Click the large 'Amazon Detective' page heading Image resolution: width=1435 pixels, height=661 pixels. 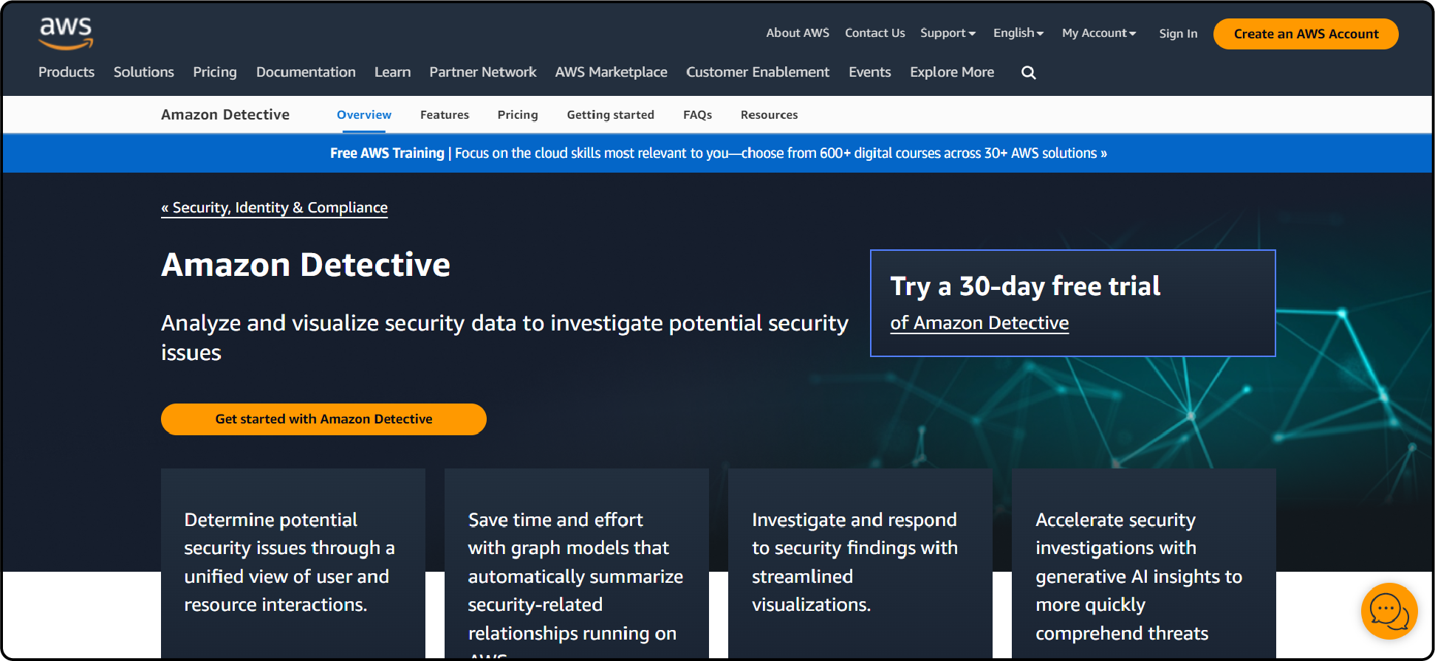pyautogui.click(x=306, y=265)
